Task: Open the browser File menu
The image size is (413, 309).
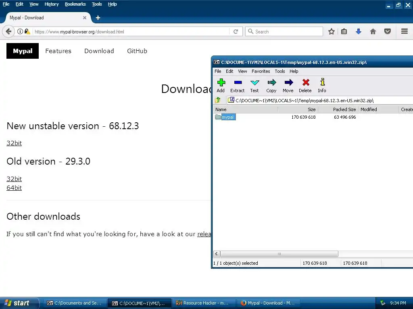Action: [6, 4]
